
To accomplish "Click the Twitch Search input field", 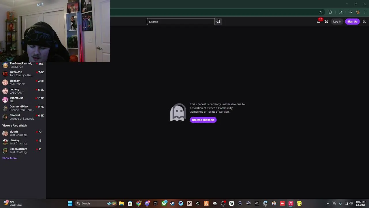I will (181, 22).
